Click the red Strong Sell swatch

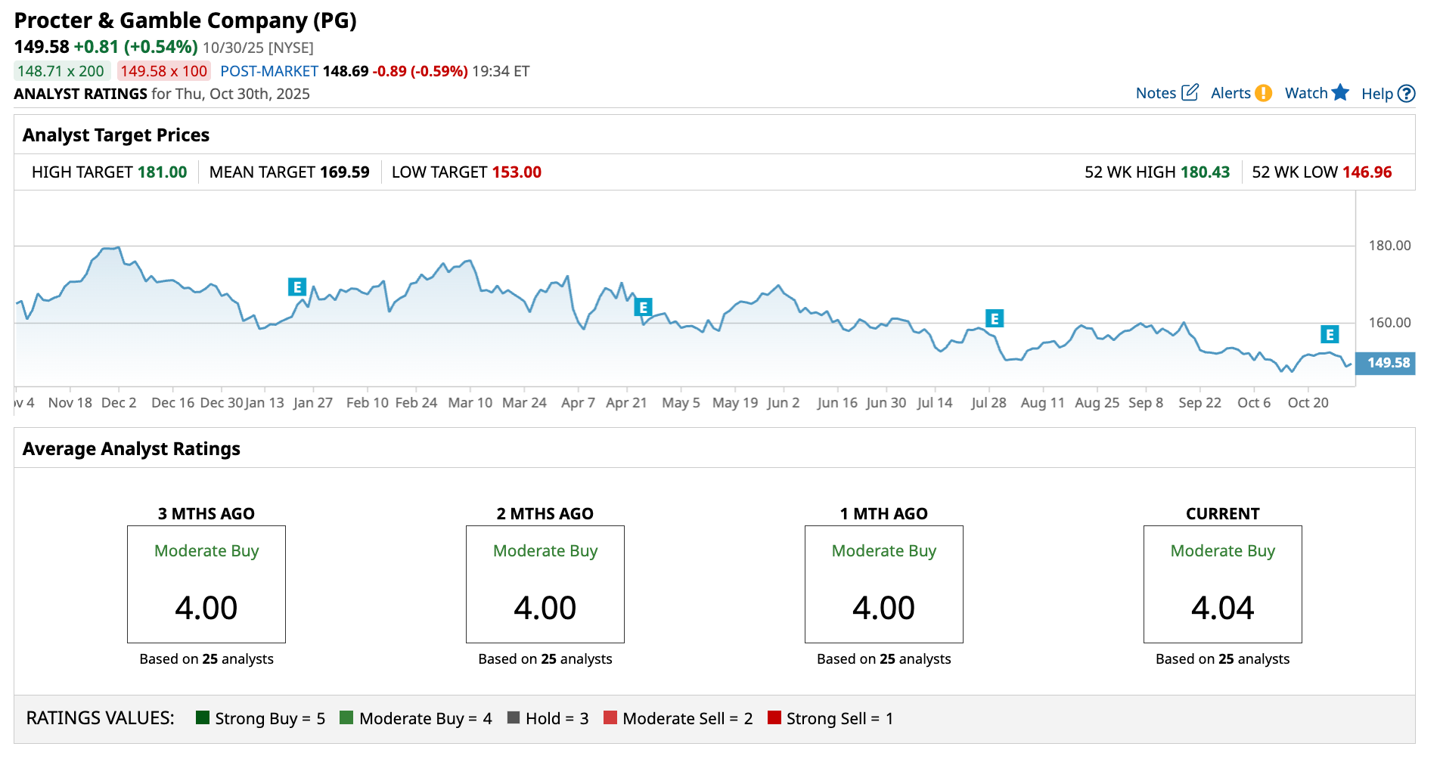pos(774,717)
